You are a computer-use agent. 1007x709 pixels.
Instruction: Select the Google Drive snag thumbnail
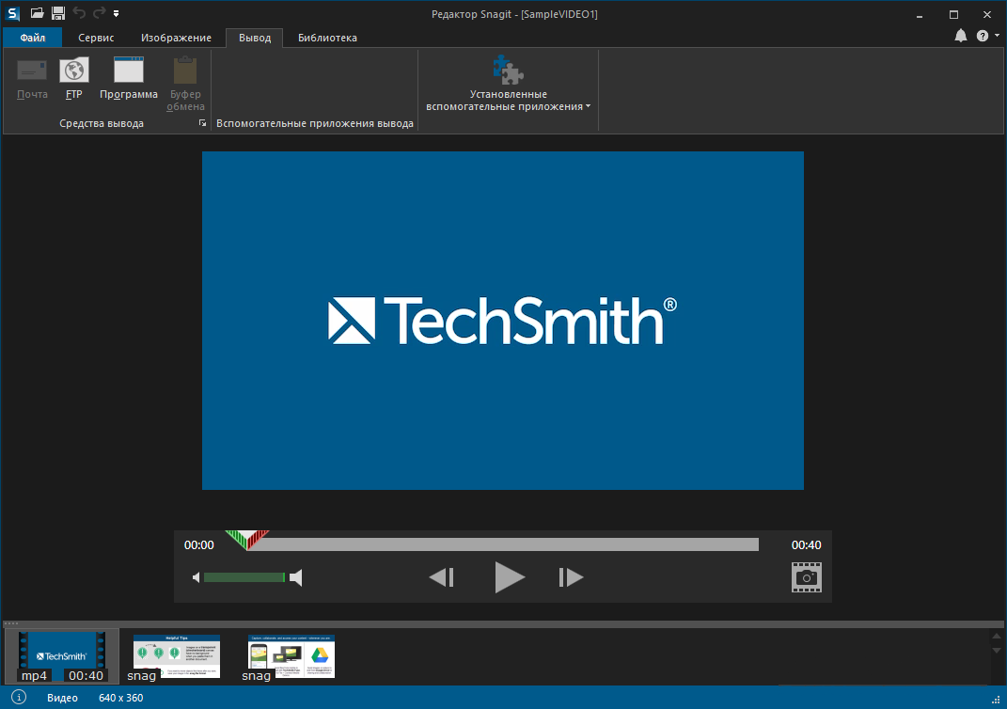coord(291,655)
